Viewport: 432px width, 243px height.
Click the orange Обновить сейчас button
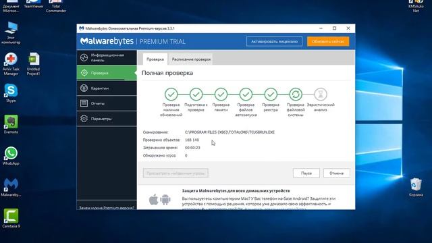coord(328,42)
